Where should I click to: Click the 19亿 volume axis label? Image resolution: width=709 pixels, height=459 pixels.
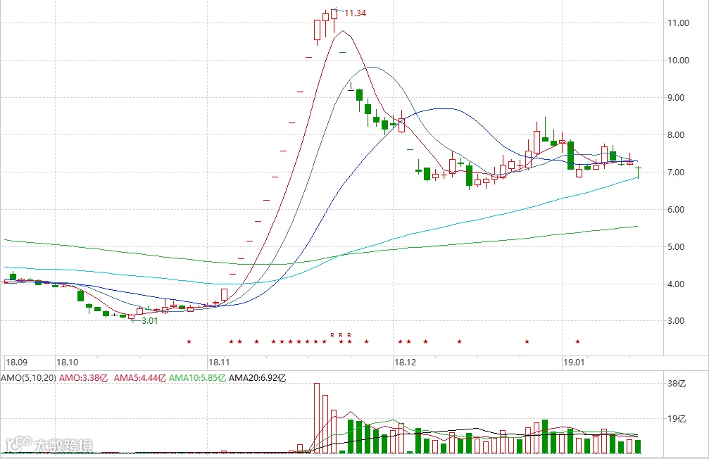coord(677,419)
